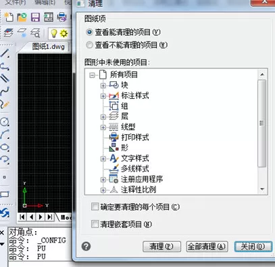Image resolution: width=275 pixels, height=267 pixels.
Task: Expand the 块 tree node
Action: pos(103,85)
